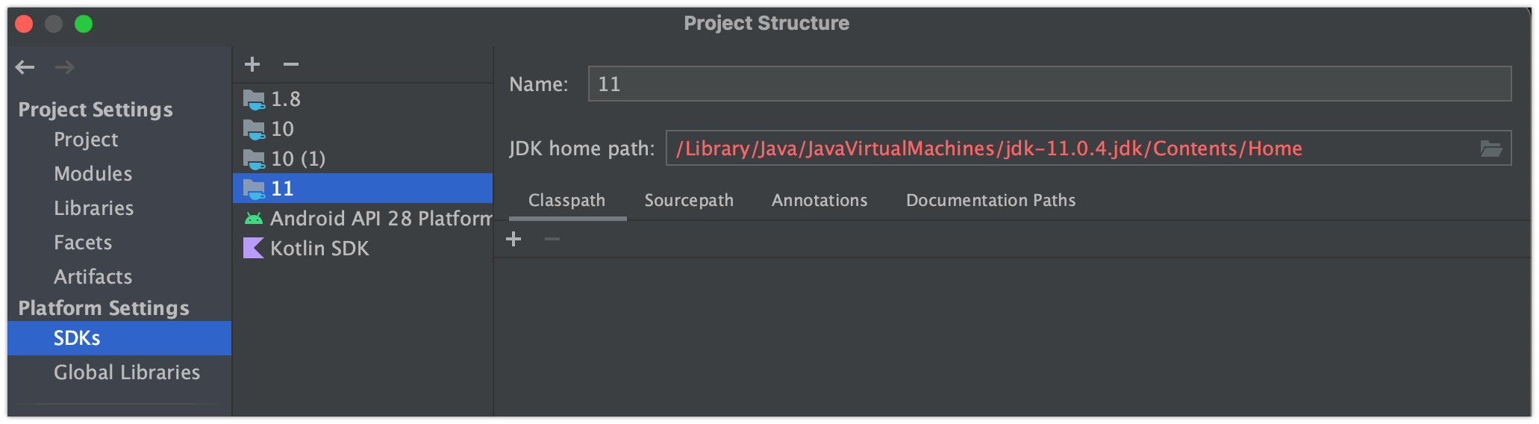Image resolution: width=1539 pixels, height=424 pixels.
Task: Click the forward navigation arrow
Action: (x=64, y=67)
